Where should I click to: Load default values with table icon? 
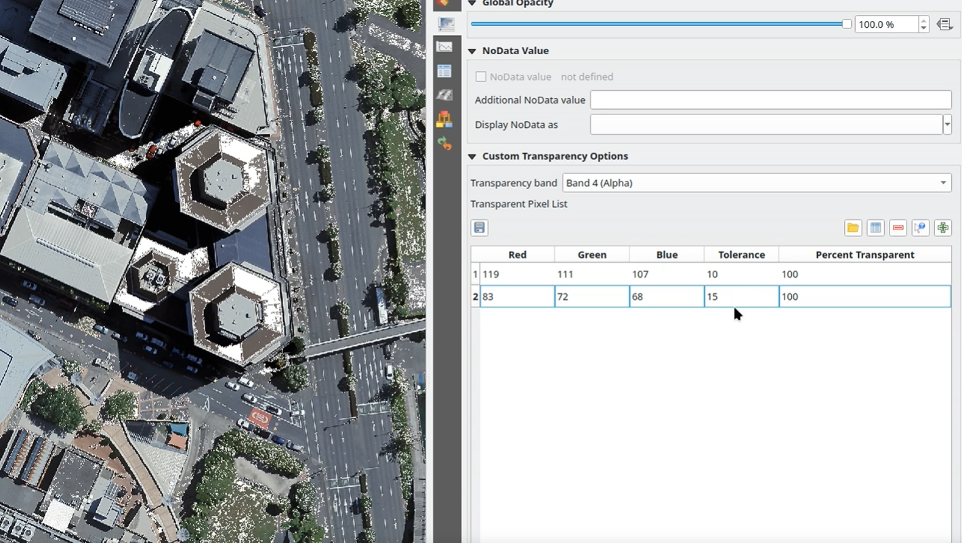click(875, 228)
